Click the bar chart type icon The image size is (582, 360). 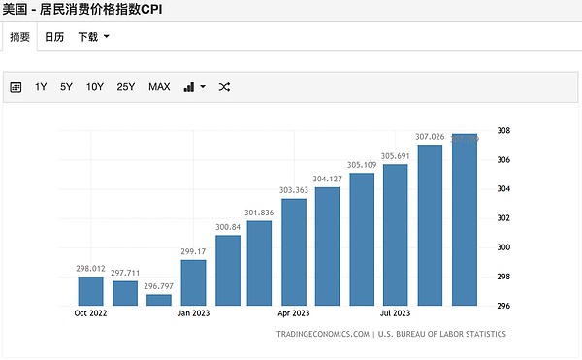pos(189,87)
